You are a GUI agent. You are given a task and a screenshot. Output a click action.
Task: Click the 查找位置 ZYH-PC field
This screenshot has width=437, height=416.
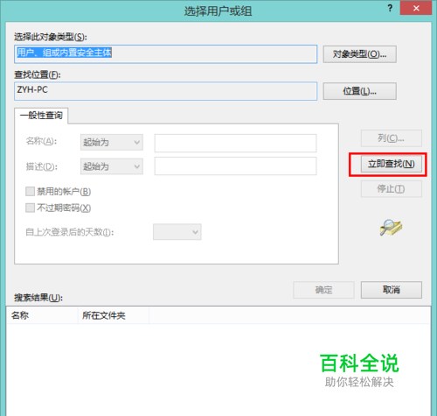[165, 91]
